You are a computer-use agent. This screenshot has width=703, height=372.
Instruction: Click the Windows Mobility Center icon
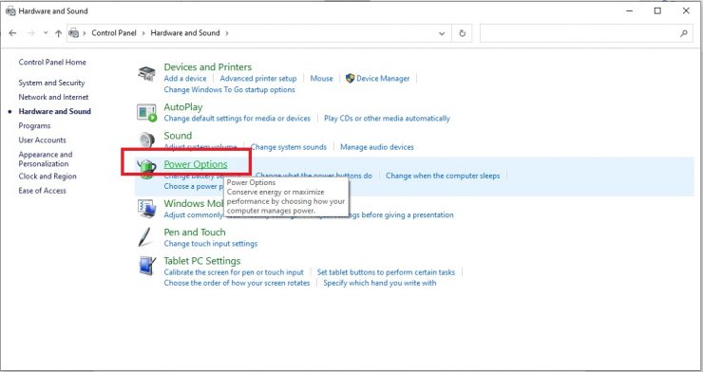146,208
